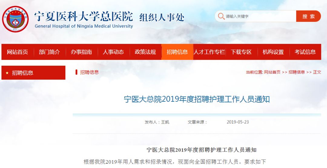Open the 网站首页 navigation item
Screen dimensions: 327x168
pyautogui.click(x=18, y=52)
